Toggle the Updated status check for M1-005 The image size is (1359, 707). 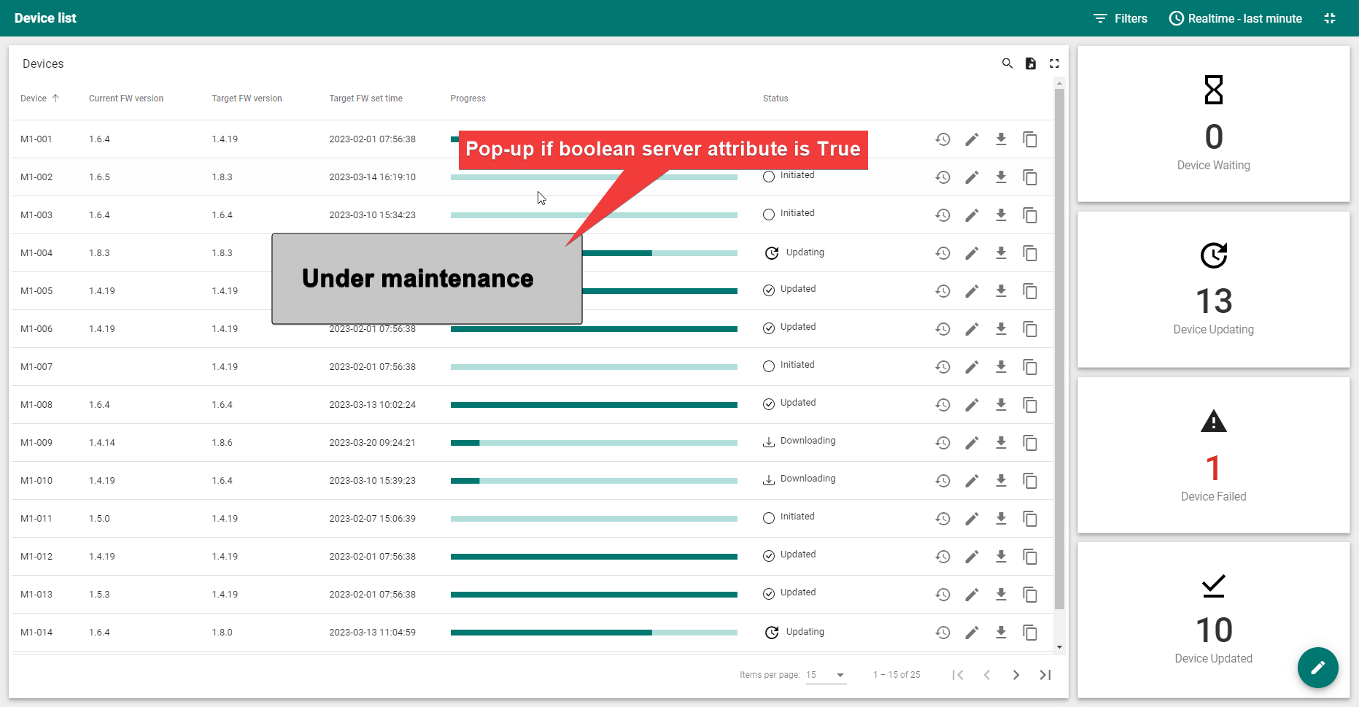(x=768, y=290)
